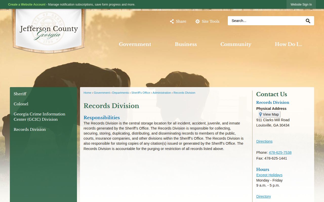
Task: Go to Home breadcrumb
Action: [87, 93]
